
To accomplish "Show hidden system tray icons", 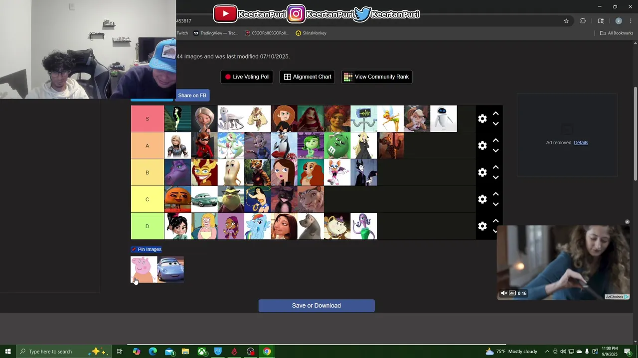I will (547, 352).
